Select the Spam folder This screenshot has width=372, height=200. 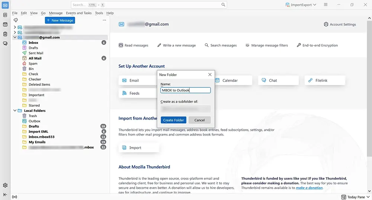click(x=33, y=64)
